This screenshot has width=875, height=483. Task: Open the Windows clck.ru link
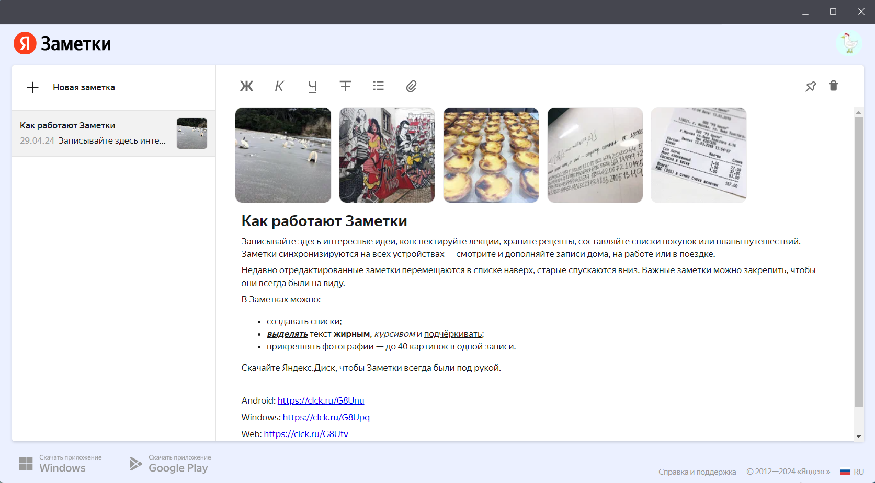click(x=326, y=417)
